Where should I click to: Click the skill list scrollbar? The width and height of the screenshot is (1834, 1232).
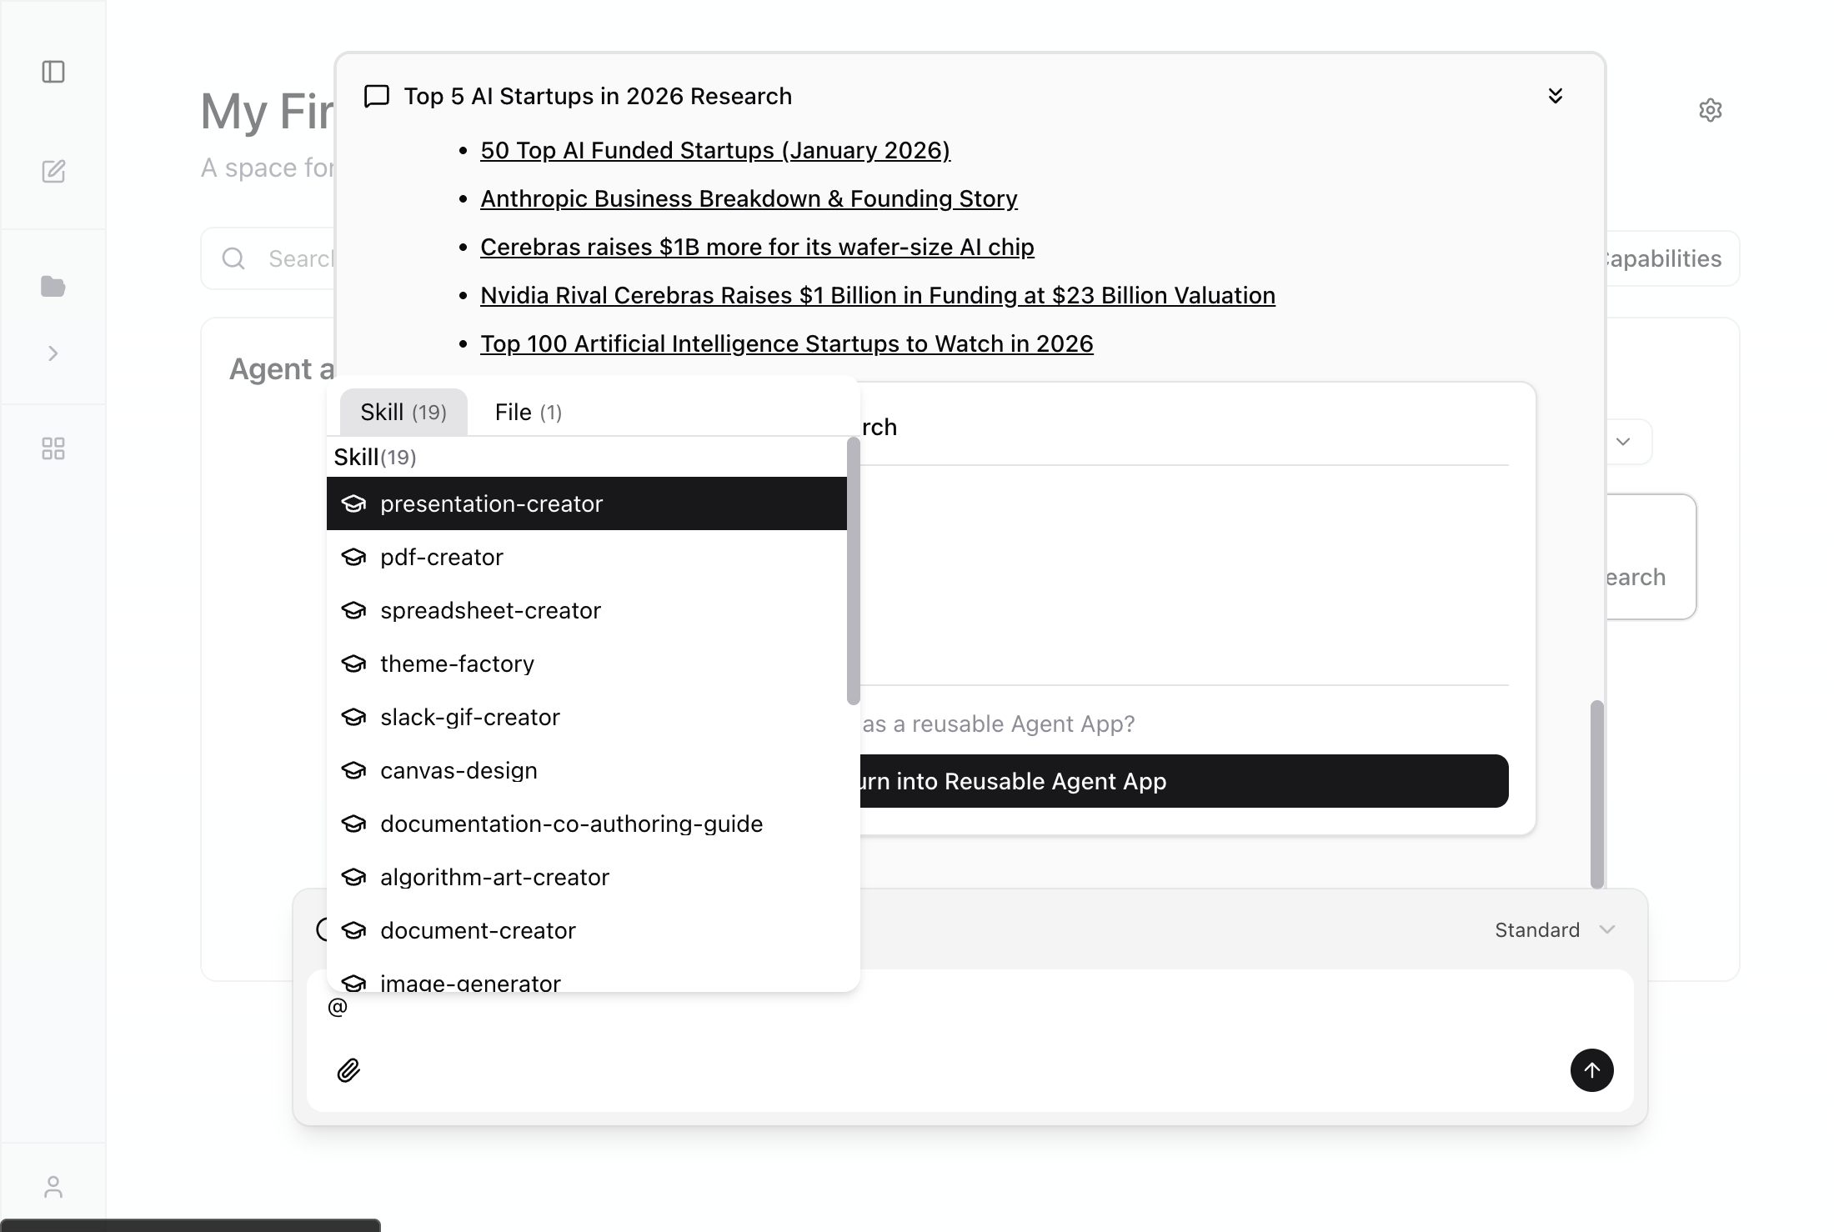point(853,572)
